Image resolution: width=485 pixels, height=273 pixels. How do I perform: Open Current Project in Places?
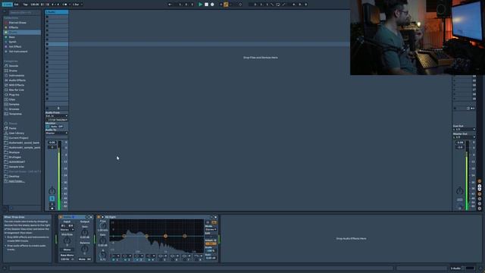tap(18, 138)
